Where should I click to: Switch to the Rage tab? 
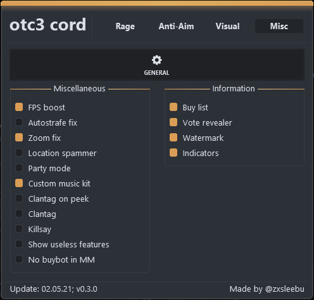click(125, 26)
